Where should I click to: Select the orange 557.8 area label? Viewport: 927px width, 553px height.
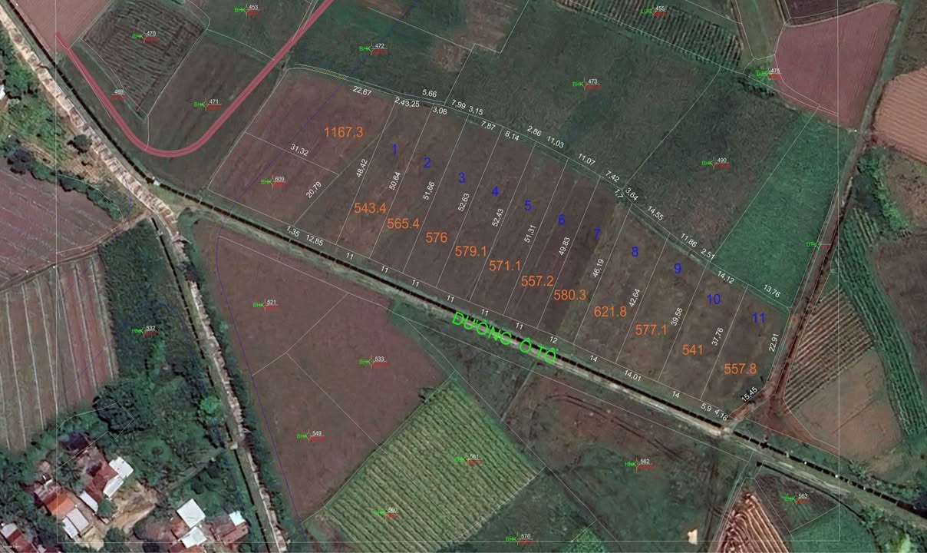click(740, 369)
